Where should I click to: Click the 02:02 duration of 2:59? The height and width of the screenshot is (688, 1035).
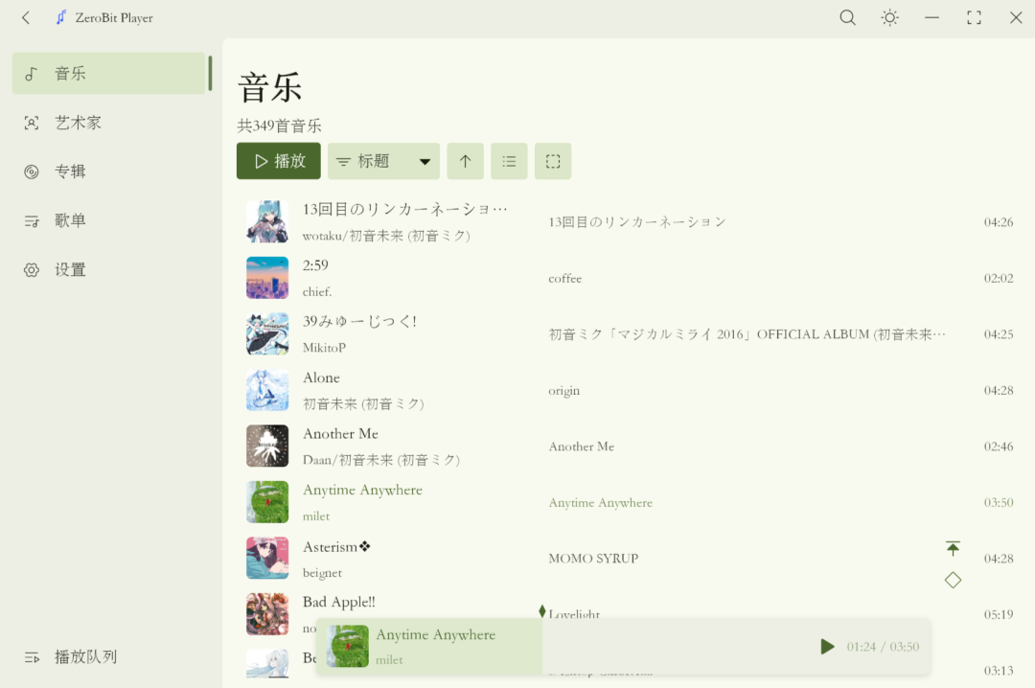coord(998,279)
